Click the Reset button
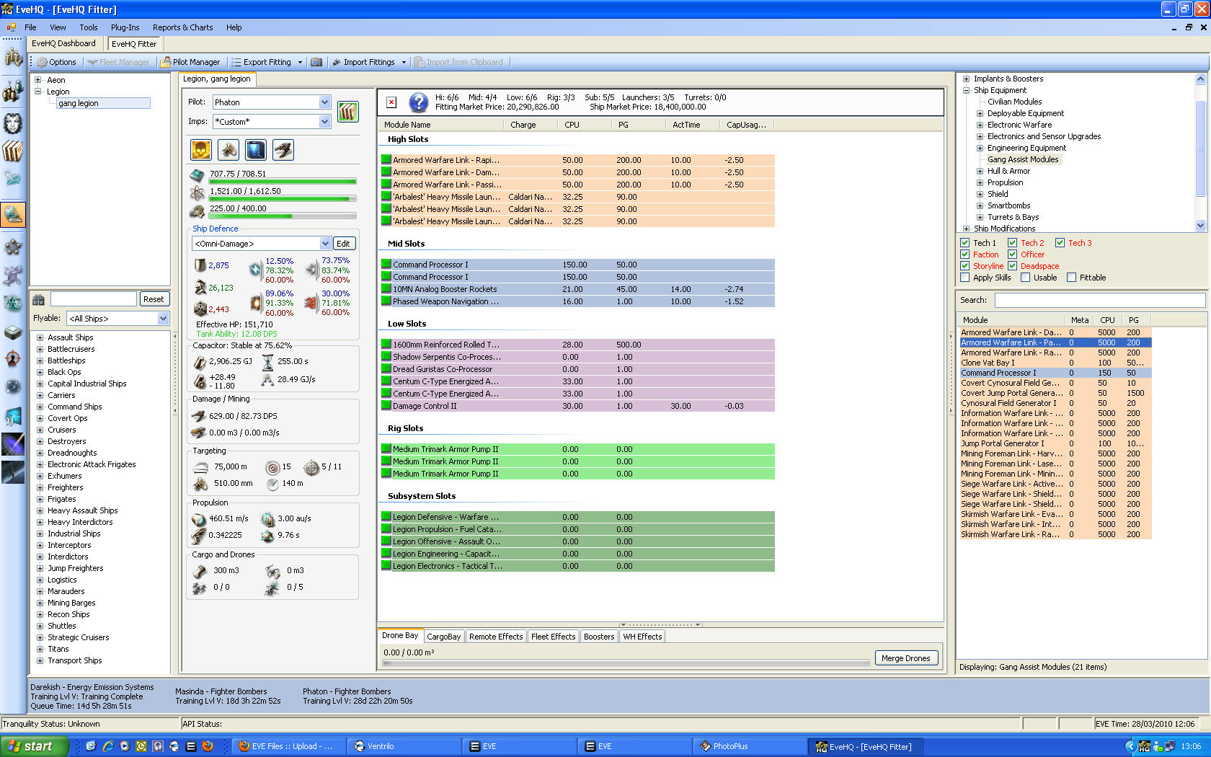The width and height of the screenshot is (1211, 757). coord(154,299)
